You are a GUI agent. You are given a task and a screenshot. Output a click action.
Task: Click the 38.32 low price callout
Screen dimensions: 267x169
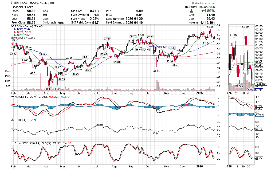click(48, 89)
